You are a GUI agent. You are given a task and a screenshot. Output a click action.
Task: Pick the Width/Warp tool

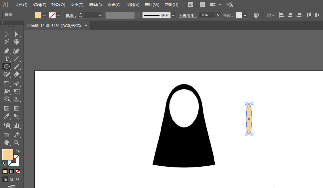tap(6, 91)
